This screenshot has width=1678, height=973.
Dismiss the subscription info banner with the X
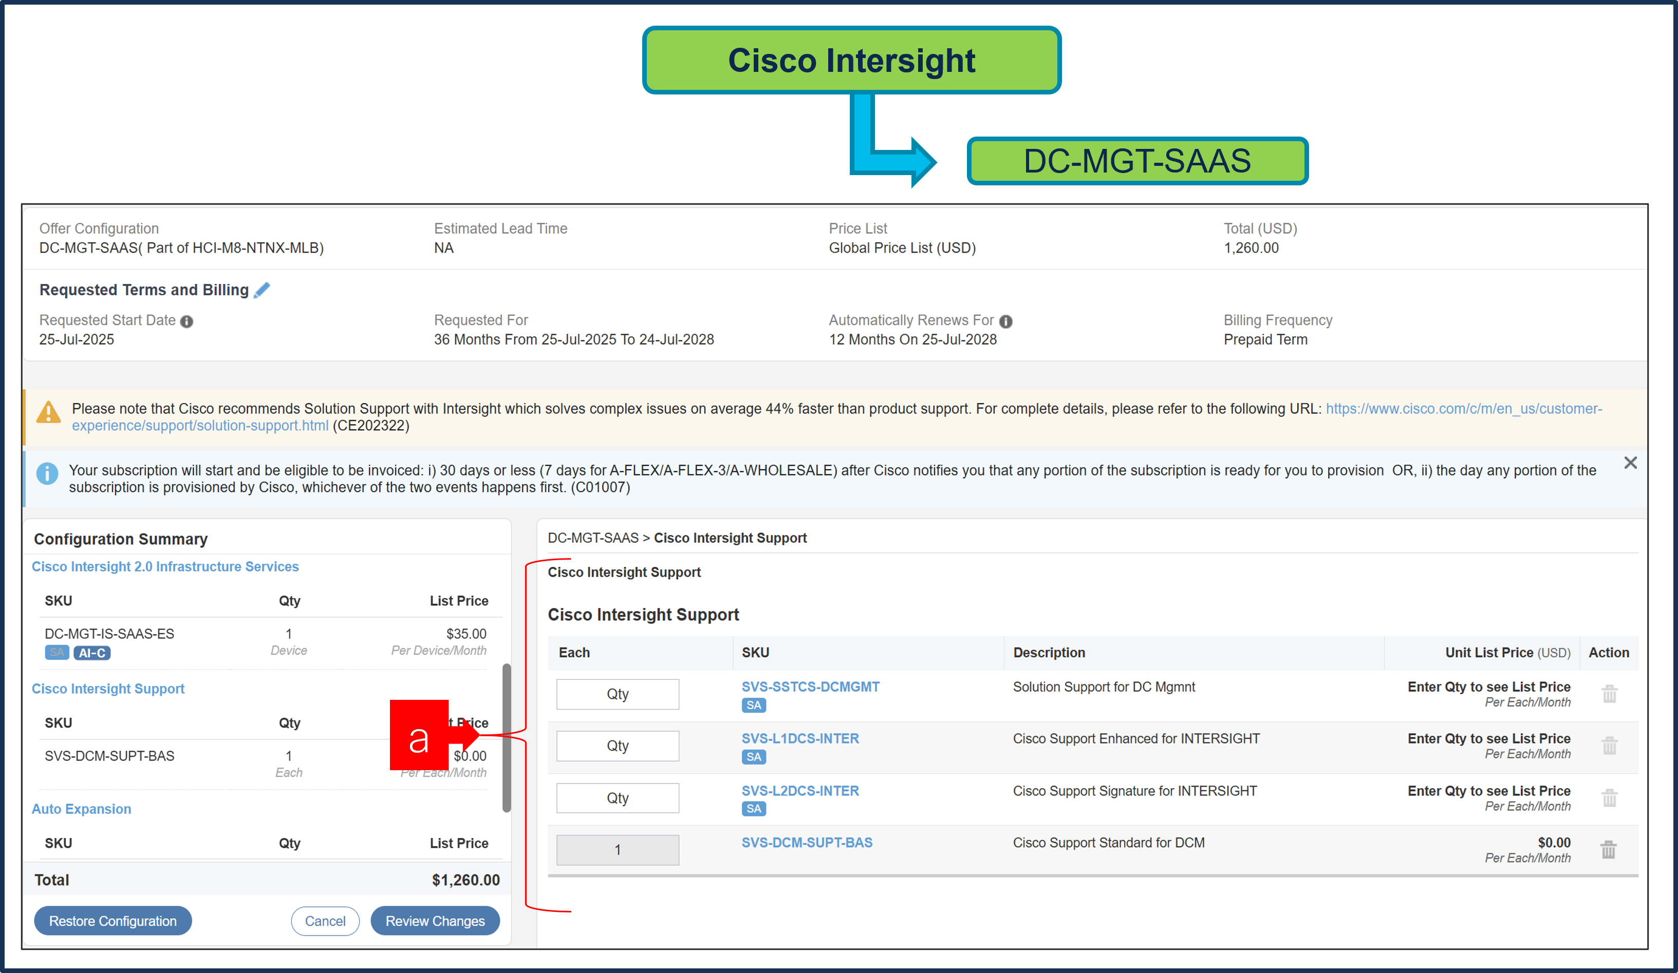[1631, 463]
